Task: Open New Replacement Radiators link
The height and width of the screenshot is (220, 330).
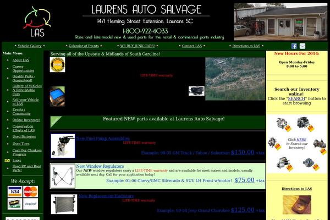Action: 106,196
